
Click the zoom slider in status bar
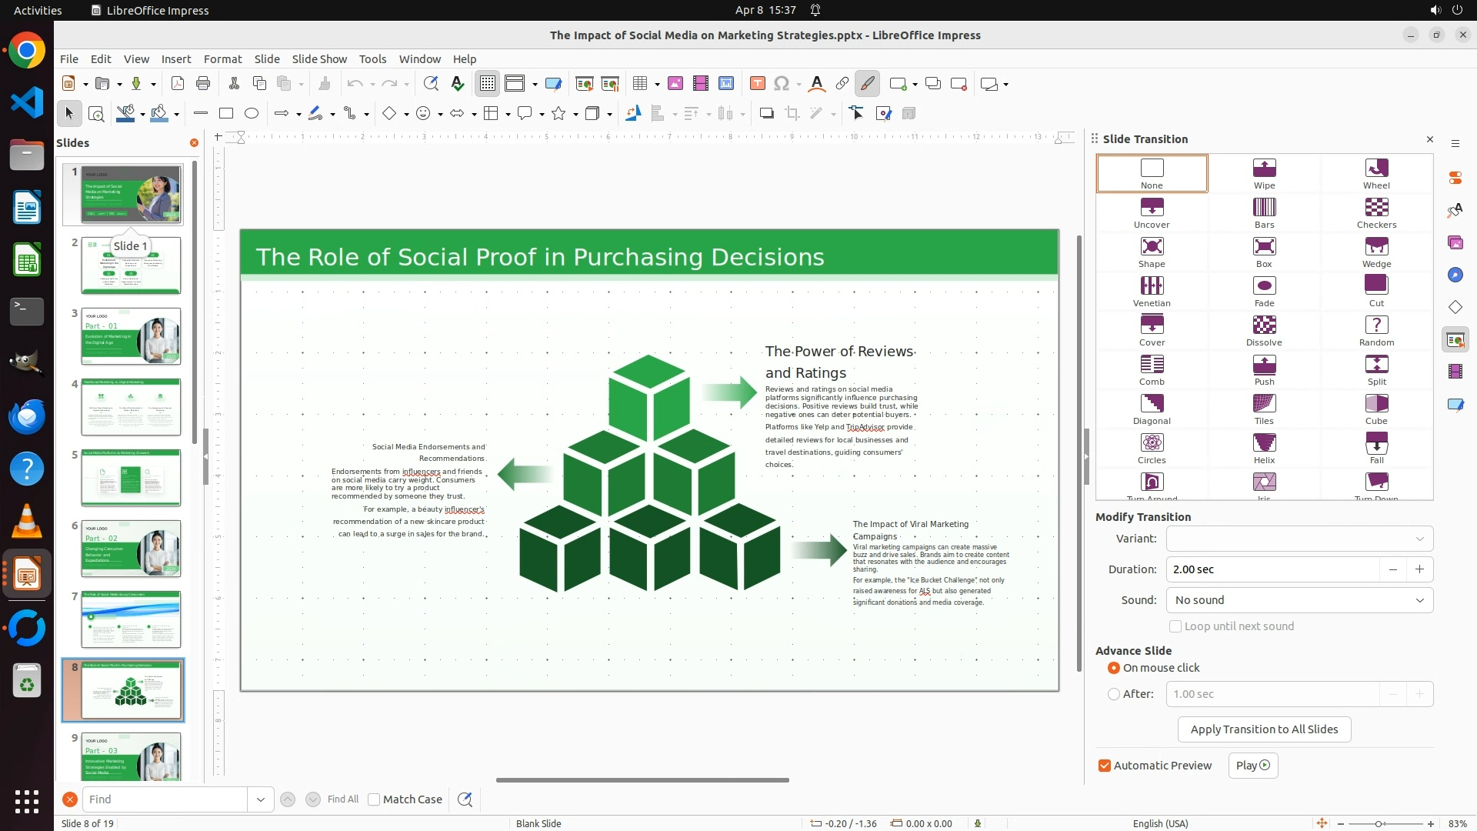coord(1379,823)
